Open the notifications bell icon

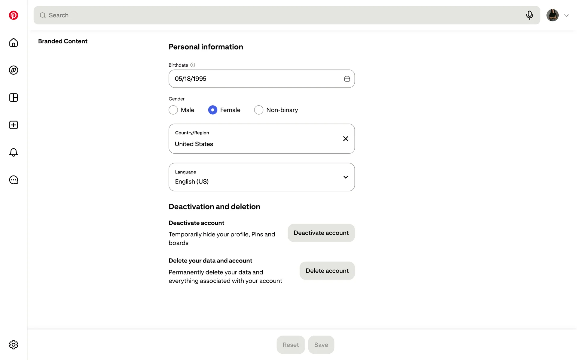point(14,152)
